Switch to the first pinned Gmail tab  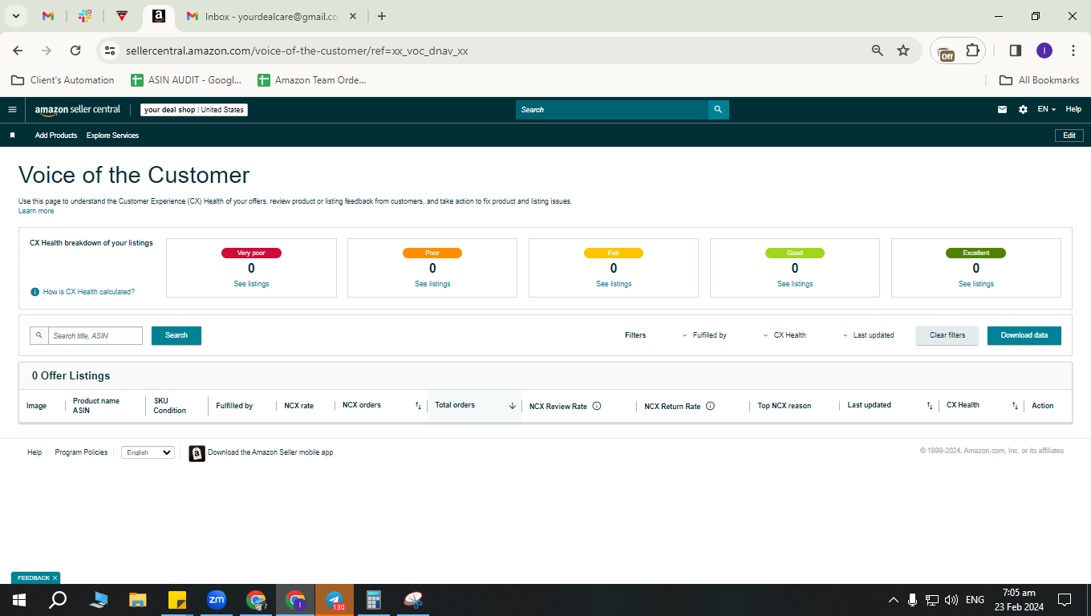tap(48, 16)
